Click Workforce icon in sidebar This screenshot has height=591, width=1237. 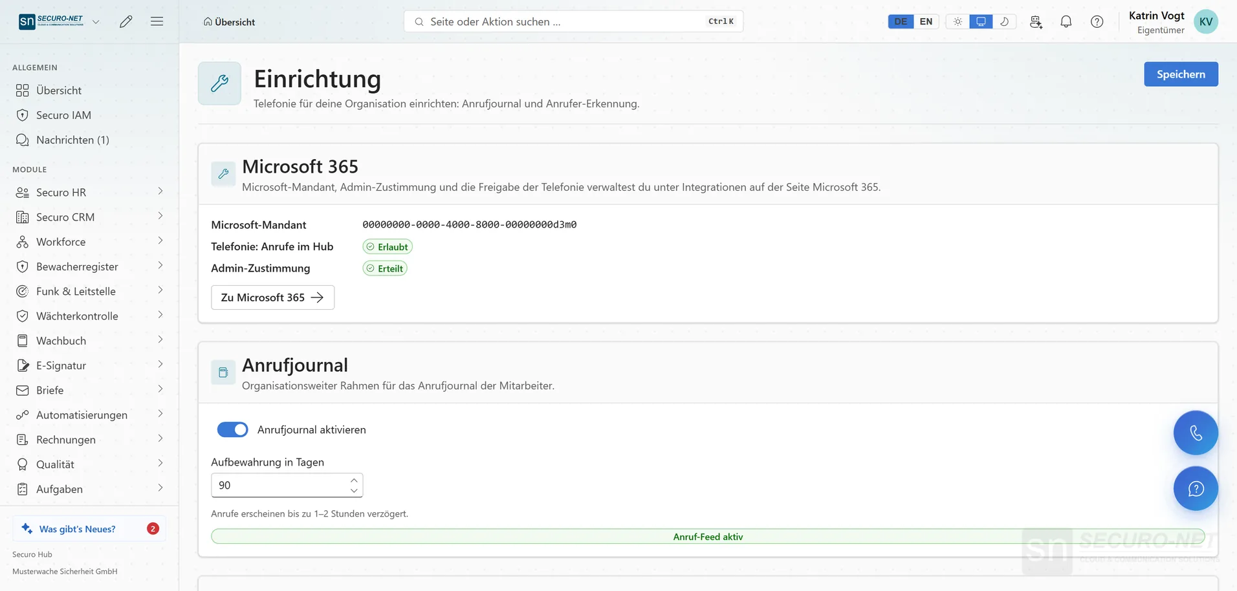(23, 242)
